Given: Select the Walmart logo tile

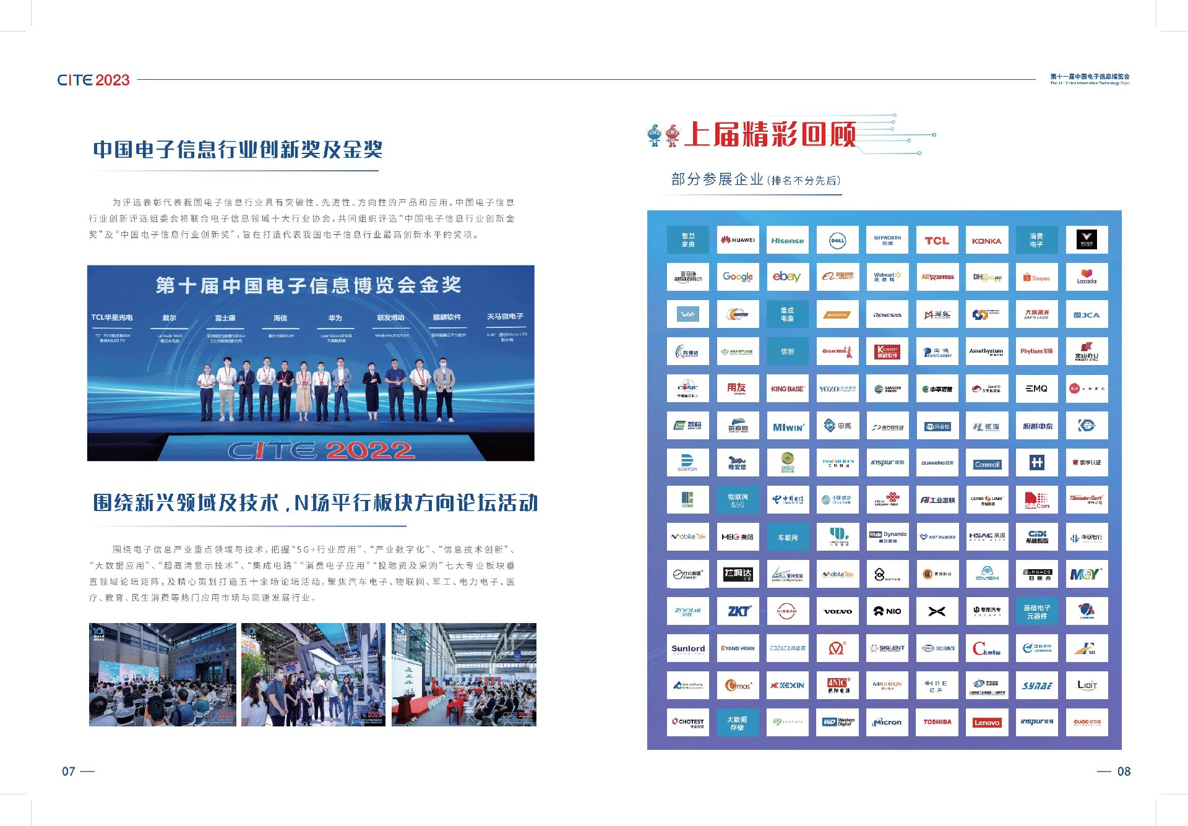Looking at the screenshot, I should tap(887, 277).
